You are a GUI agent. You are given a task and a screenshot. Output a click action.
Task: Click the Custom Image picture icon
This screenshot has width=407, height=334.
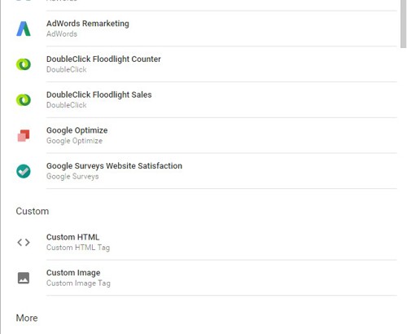point(24,278)
